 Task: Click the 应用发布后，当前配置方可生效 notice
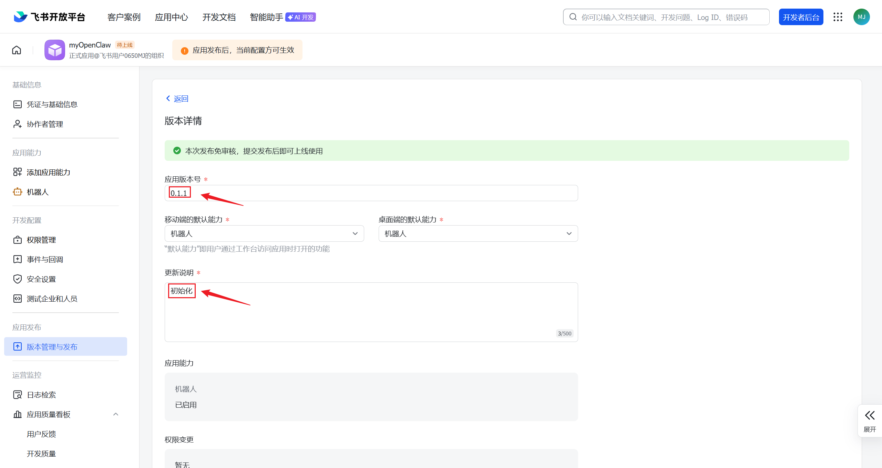coord(237,50)
